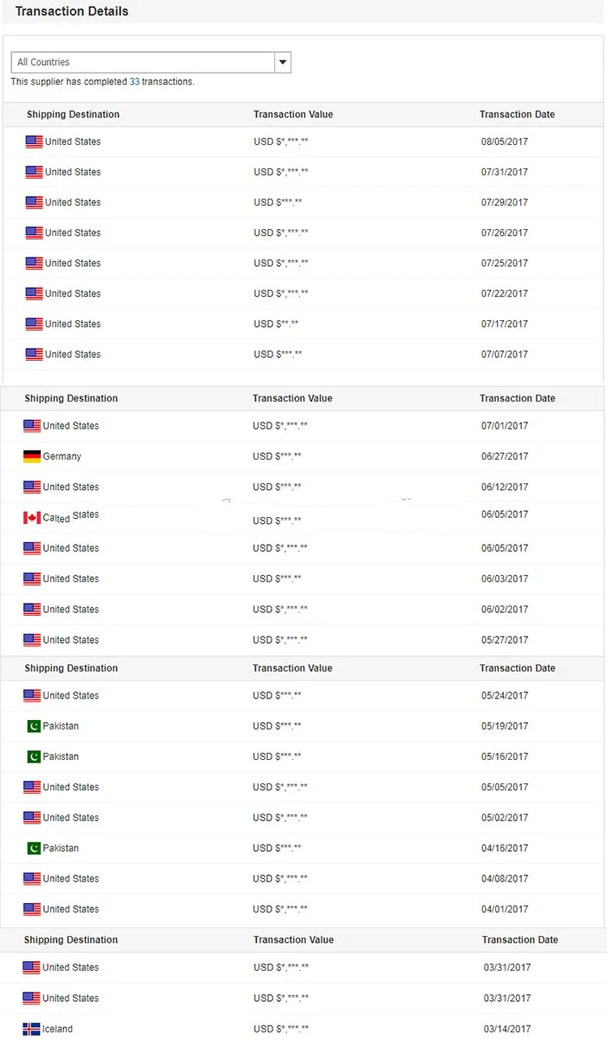The width and height of the screenshot is (607, 1041).
Task: Open the All Countries dropdown arrow
Action: coord(283,62)
